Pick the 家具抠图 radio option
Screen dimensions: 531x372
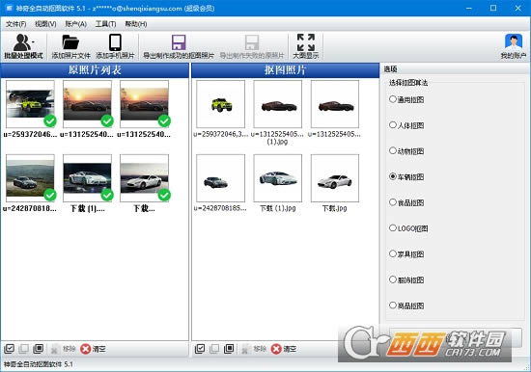(406, 254)
